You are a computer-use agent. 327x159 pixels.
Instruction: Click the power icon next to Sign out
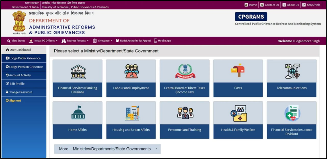[7, 100]
